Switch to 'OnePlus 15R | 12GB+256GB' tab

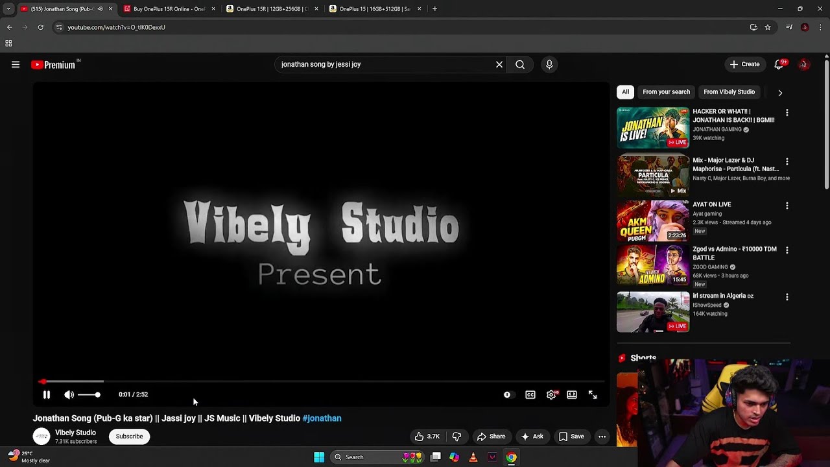point(272,9)
